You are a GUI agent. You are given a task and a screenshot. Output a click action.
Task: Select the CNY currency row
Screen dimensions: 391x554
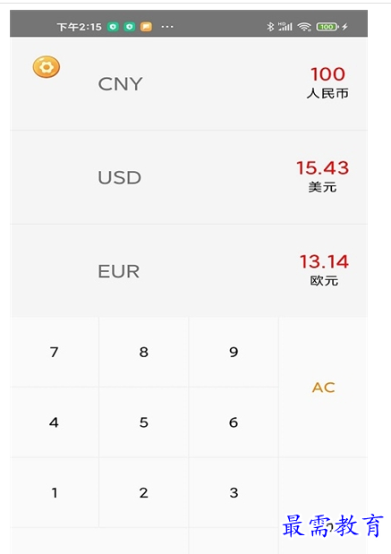pyautogui.click(x=189, y=84)
